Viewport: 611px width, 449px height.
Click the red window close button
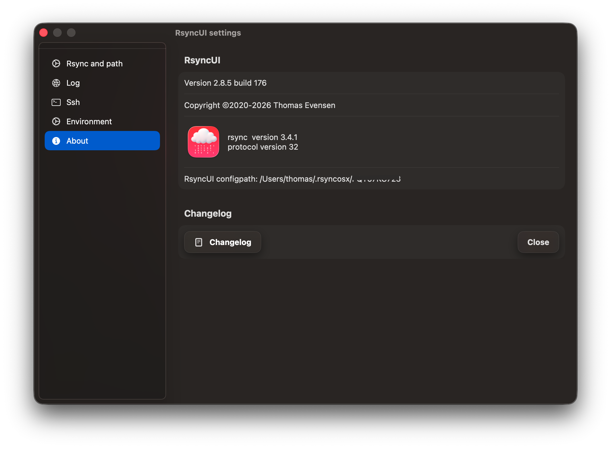click(43, 33)
